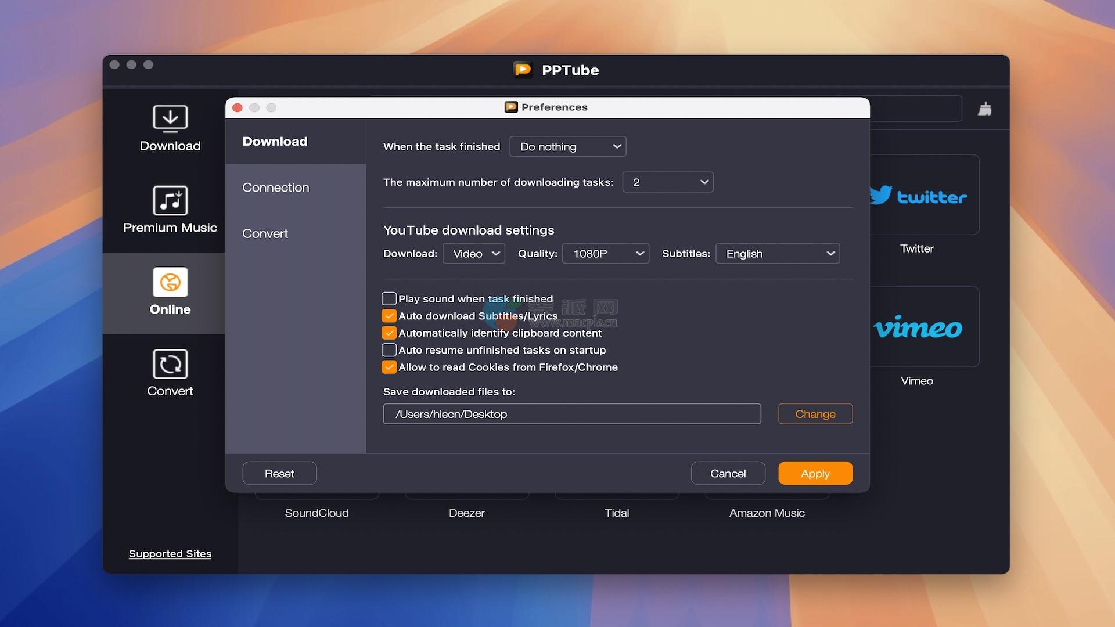Click the Reset button
Image resolution: width=1115 pixels, height=627 pixels.
tap(279, 473)
